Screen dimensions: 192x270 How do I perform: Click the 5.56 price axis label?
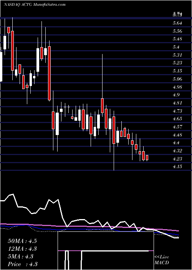[x=177, y=31]
